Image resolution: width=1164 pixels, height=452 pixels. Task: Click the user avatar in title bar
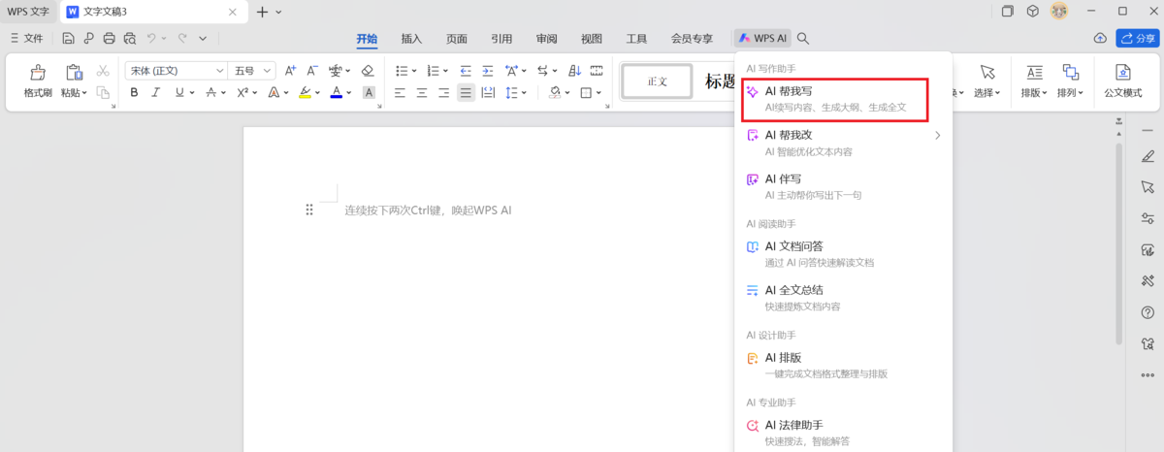click(1059, 11)
